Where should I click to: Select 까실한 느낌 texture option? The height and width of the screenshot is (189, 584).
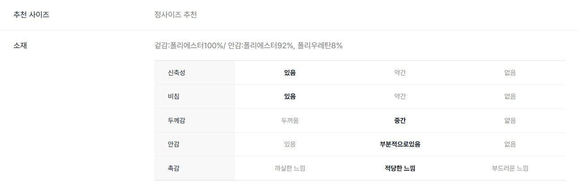click(290, 168)
